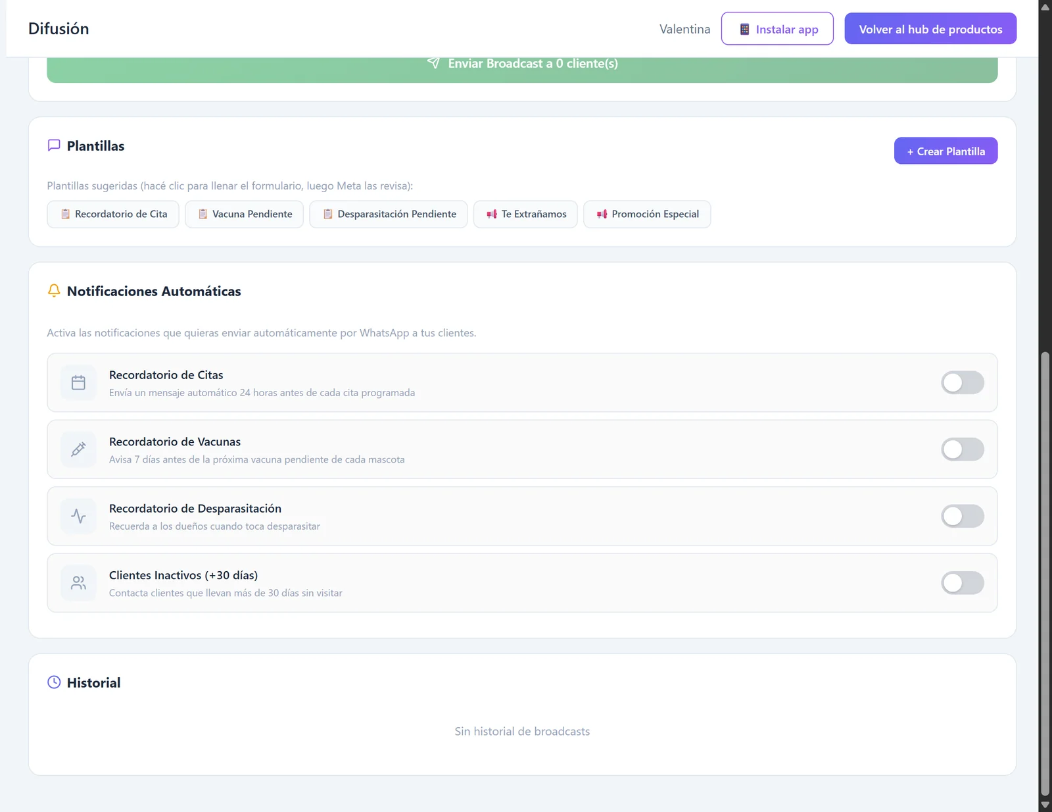Screen dimensions: 1052x812
Task: Click the activity pulse icon for Desparasitación
Action: click(78, 517)
